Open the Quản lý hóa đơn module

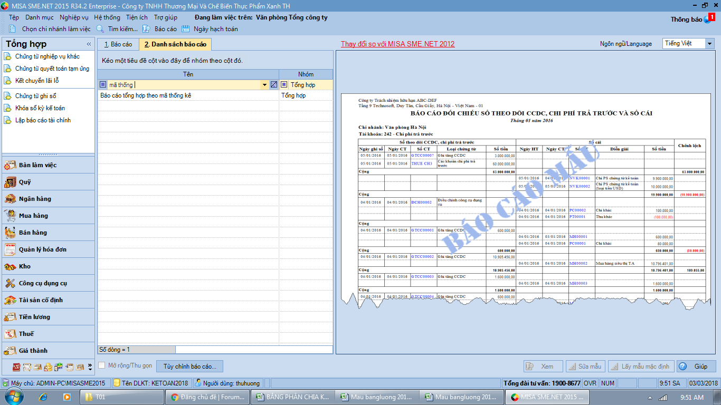pyautogui.click(x=48, y=249)
